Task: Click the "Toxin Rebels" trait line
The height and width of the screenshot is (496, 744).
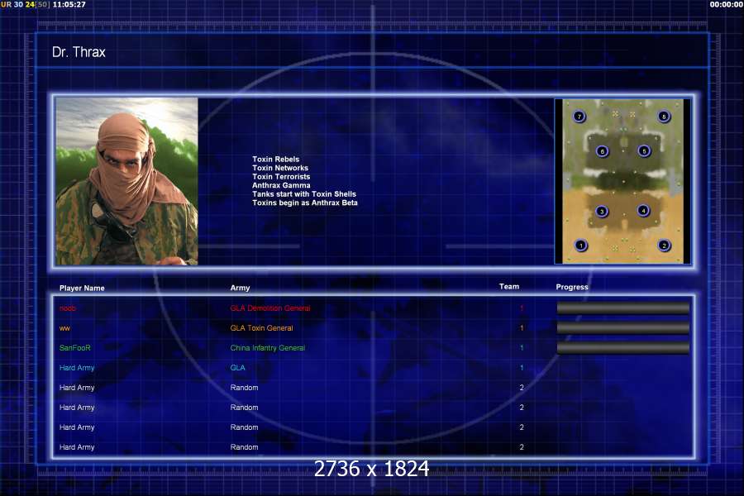Action: (x=275, y=160)
